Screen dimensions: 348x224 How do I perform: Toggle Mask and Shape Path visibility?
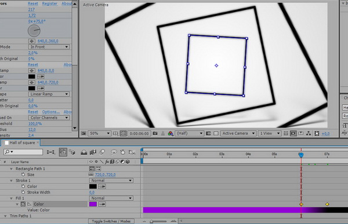(x=123, y=133)
